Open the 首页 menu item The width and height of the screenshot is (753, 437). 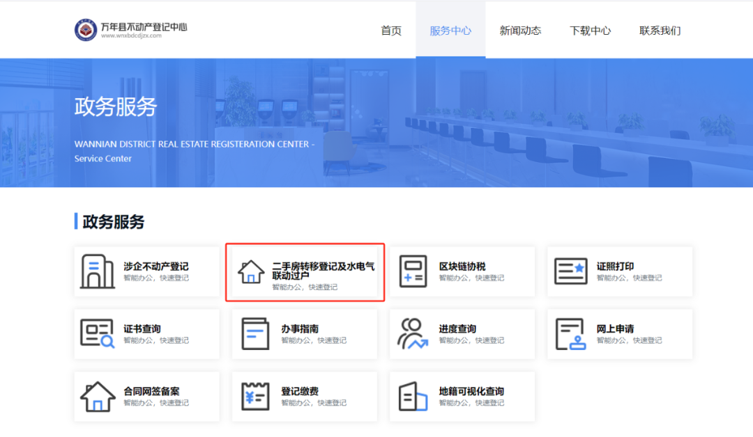point(390,30)
